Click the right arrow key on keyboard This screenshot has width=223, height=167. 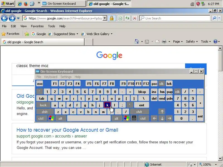coord(169,119)
